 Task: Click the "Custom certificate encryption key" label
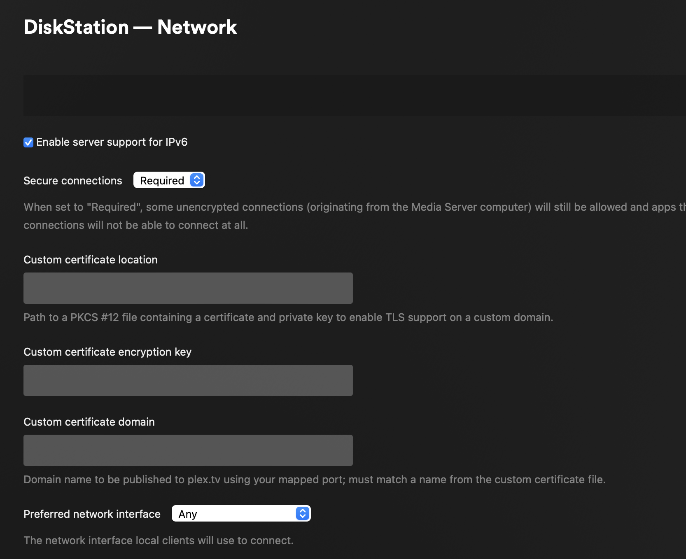[x=107, y=352]
